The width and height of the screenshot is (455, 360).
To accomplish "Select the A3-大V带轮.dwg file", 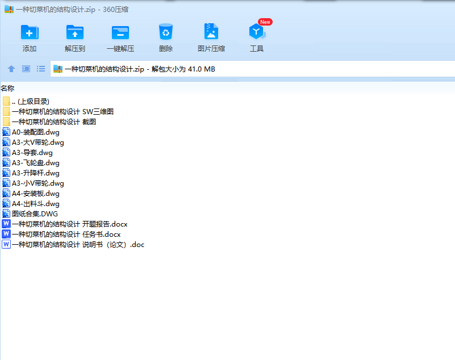I will [x=34, y=143].
